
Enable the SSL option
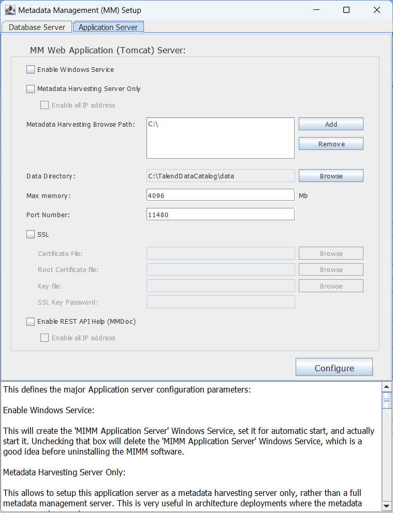click(x=30, y=234)
